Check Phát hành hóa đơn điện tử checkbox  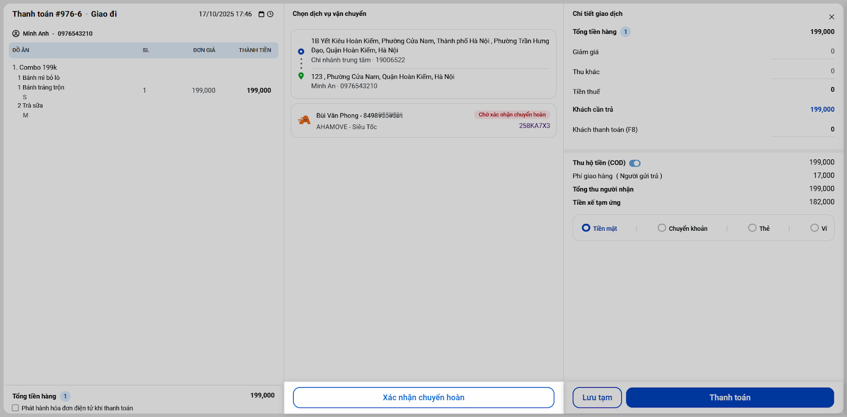[15, 408]
